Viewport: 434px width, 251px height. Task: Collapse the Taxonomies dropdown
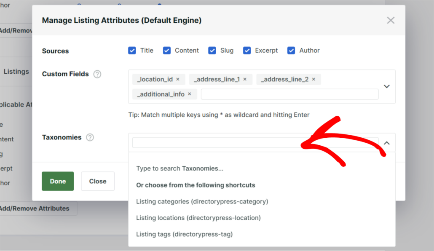tap(386, 143)
